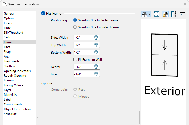Open the camera view dropdown arrow
189x125 pixels.
[150, 14]
